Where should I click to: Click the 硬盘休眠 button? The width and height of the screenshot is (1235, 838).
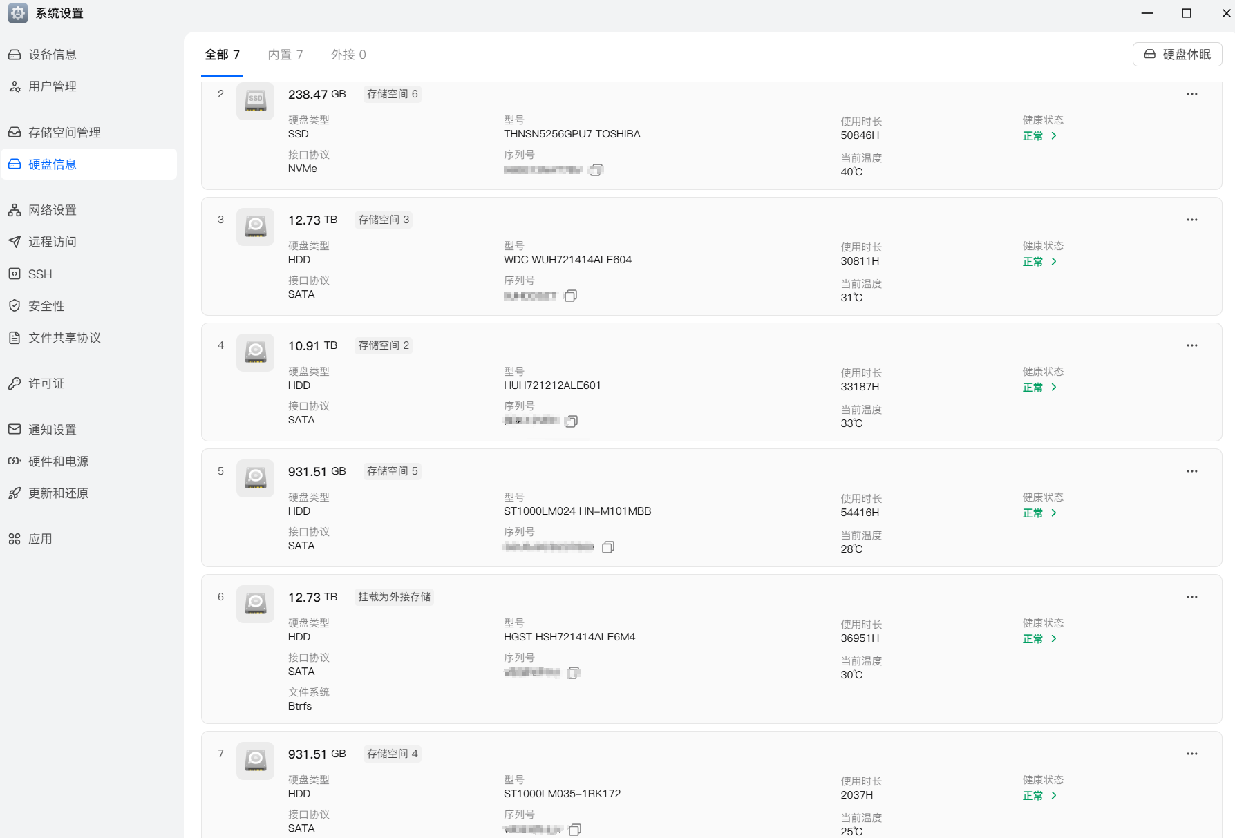tap(1177, 55)
